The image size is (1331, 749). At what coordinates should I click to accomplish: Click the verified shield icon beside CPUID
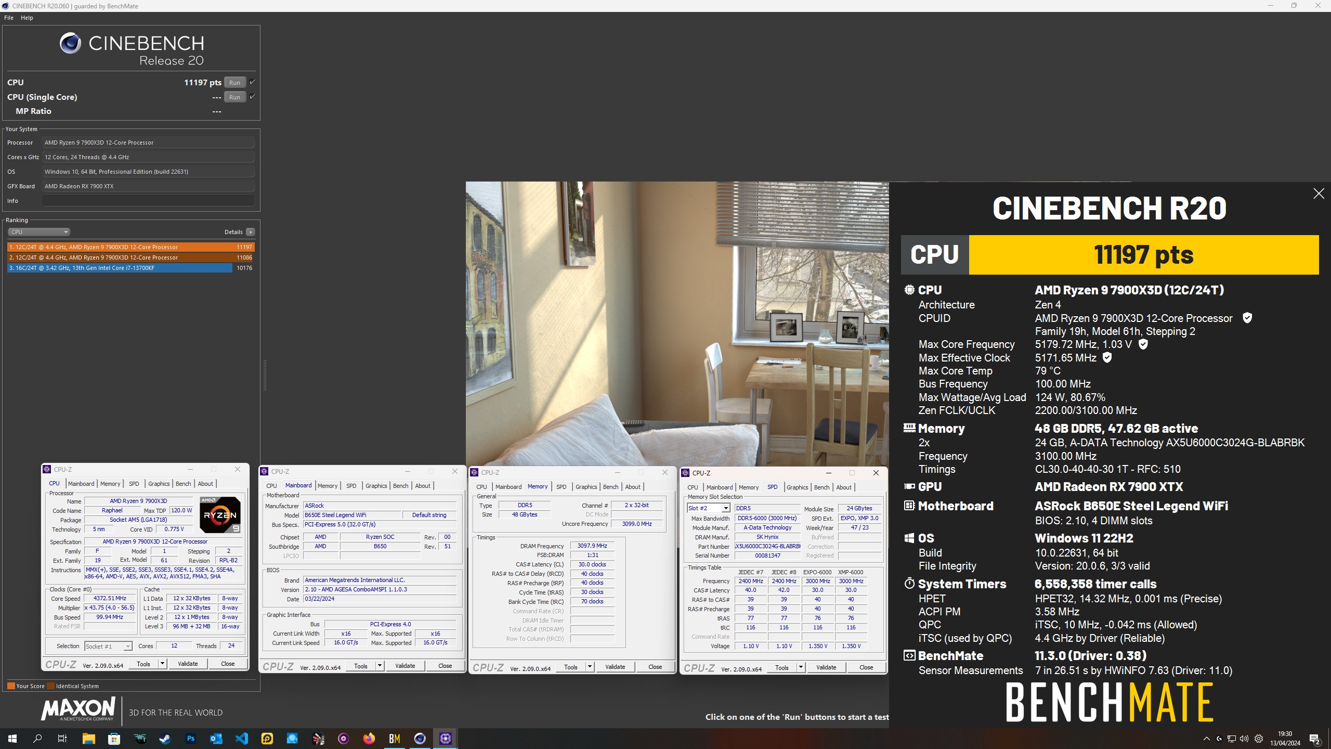1247,318
